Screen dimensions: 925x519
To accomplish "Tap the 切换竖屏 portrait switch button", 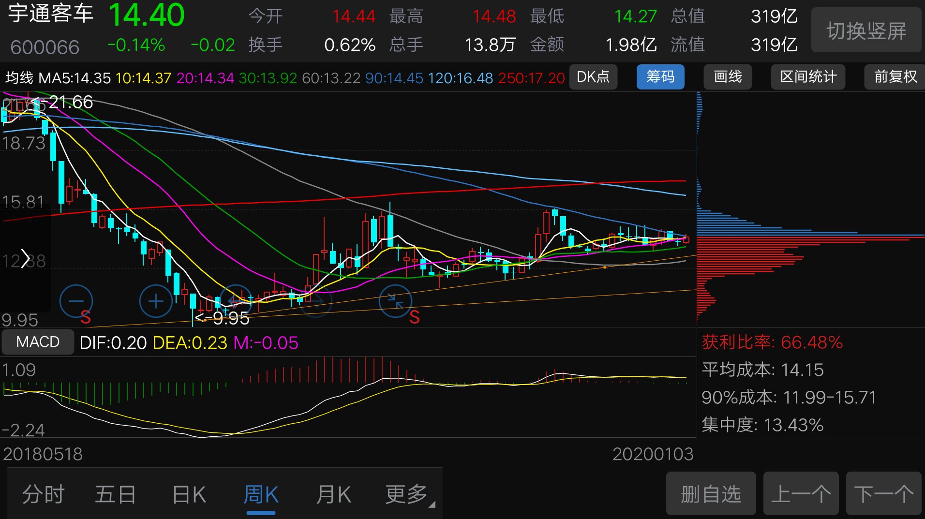I will (x=866, y=30).
